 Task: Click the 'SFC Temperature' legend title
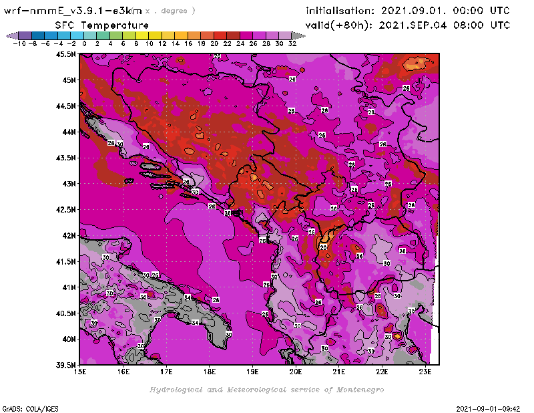(102, 25)
